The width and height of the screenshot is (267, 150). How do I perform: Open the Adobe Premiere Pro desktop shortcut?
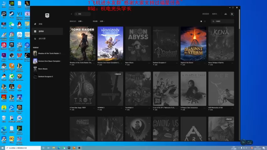(x=4, y=56)
